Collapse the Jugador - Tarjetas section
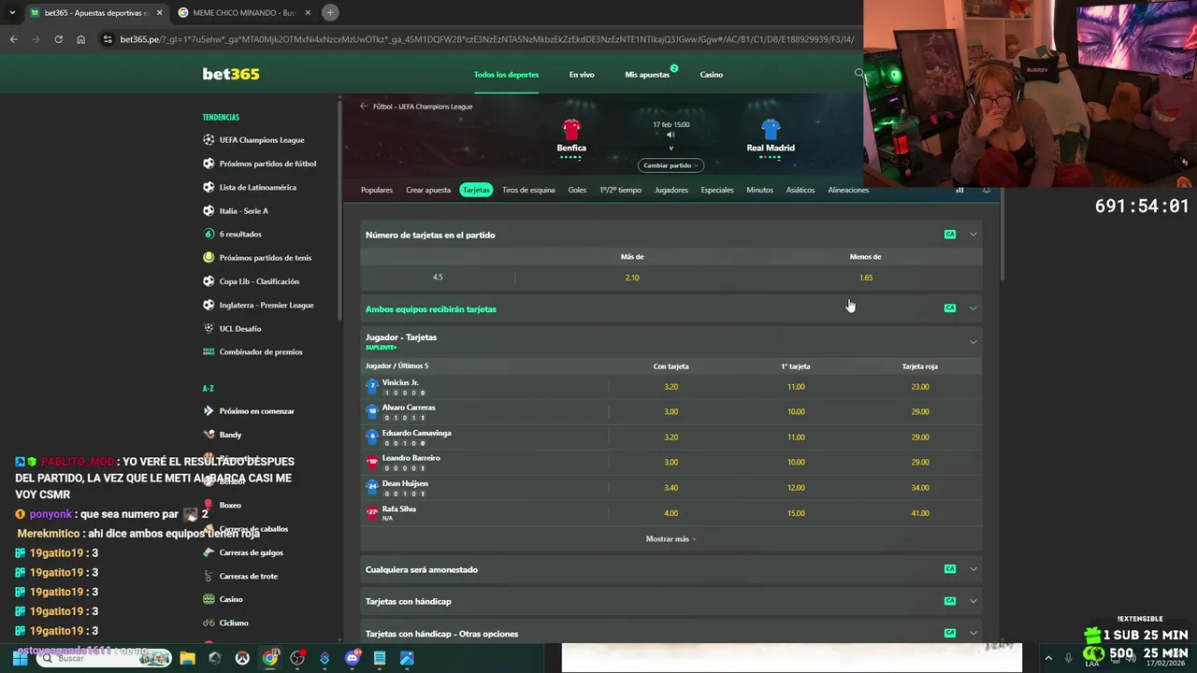Image resolution: width=1197 pixels, height=673 pixels. pos(973,341)
